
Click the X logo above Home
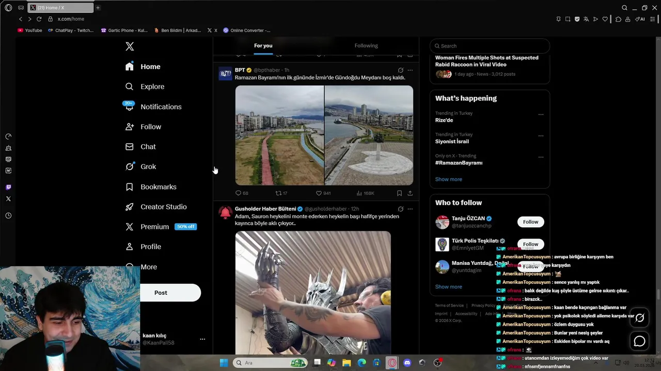[x=130, y=46]
